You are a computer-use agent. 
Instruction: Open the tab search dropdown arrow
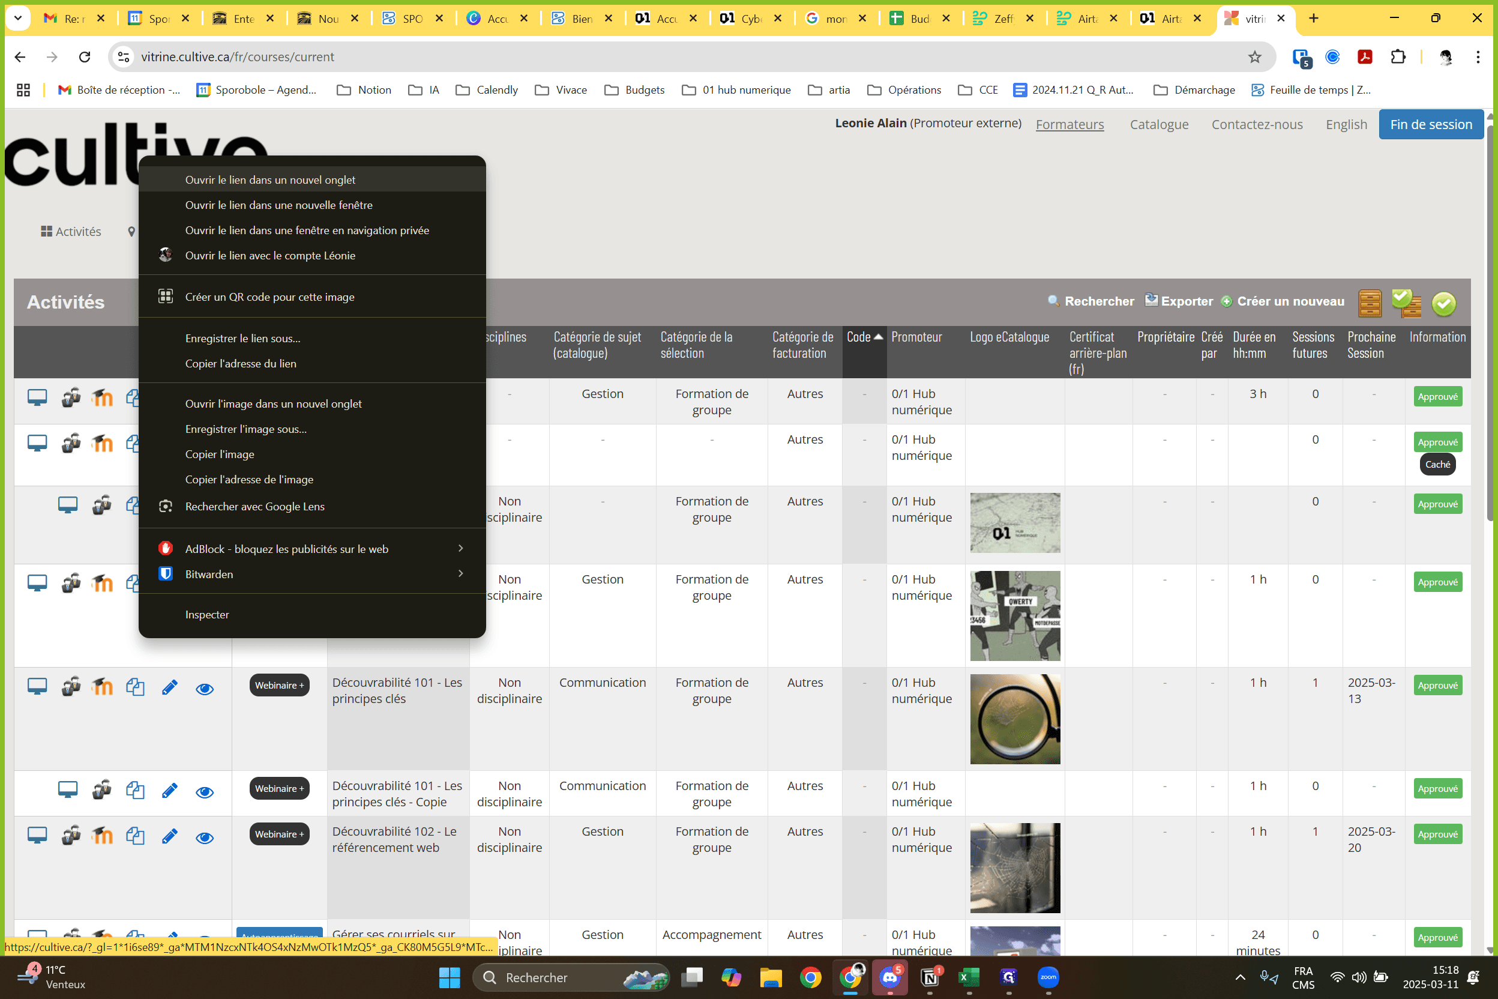pos(18,18)
